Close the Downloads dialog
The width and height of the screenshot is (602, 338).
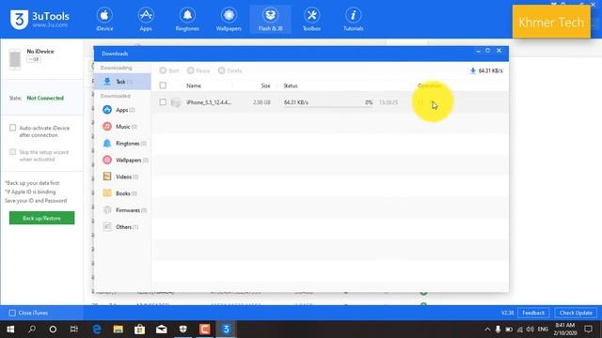point(499,51)
